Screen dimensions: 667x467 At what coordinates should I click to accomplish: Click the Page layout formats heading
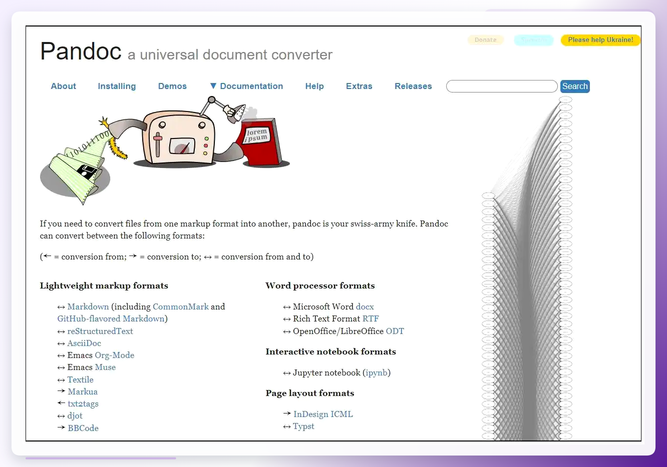pyautogui.click(x=309, y=393)
